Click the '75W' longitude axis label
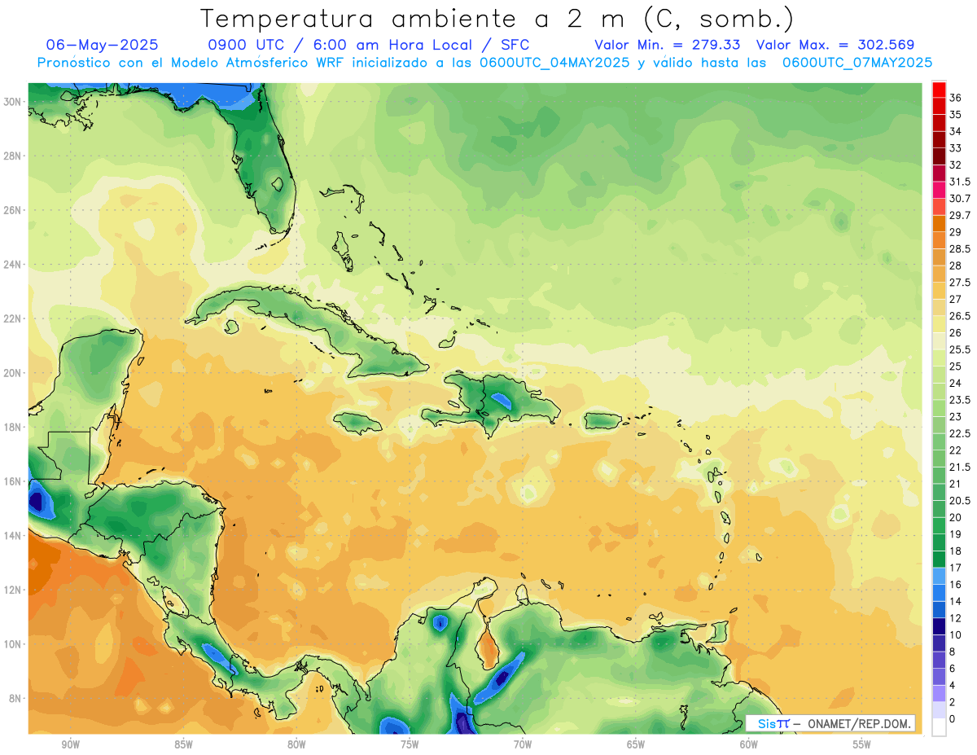977x755 pixels. tap(410, 744)
